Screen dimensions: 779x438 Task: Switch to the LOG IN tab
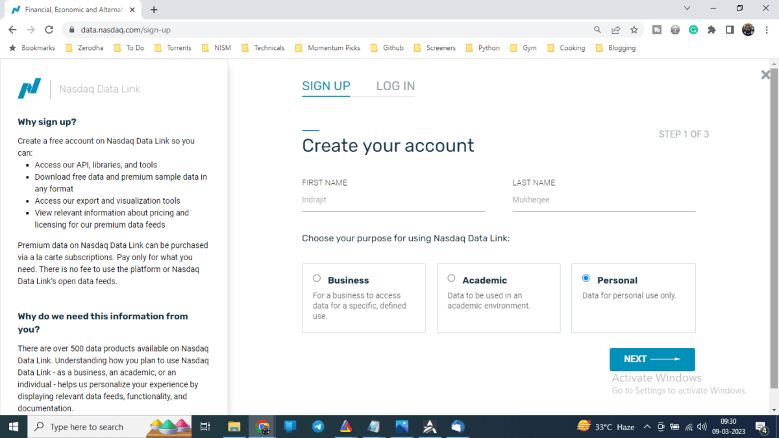click(395, 86)
